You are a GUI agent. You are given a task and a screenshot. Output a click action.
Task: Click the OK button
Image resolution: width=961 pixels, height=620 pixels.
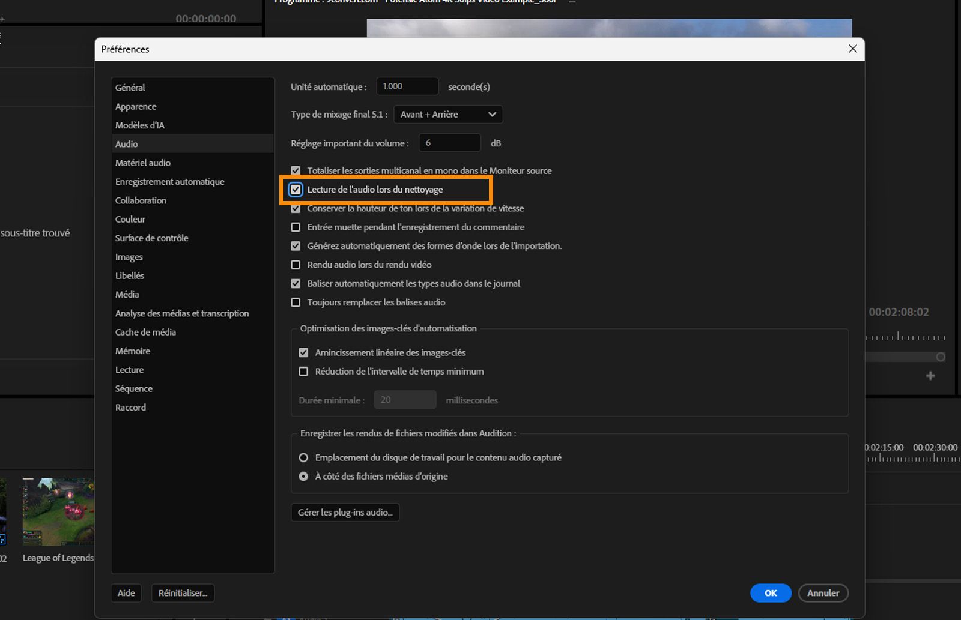pos(771,593)
